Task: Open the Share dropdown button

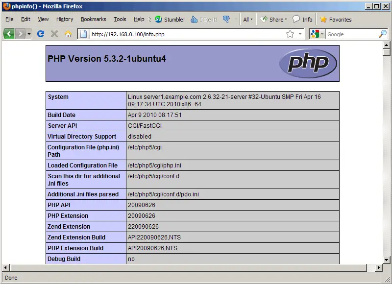Action: pos(273,19)
